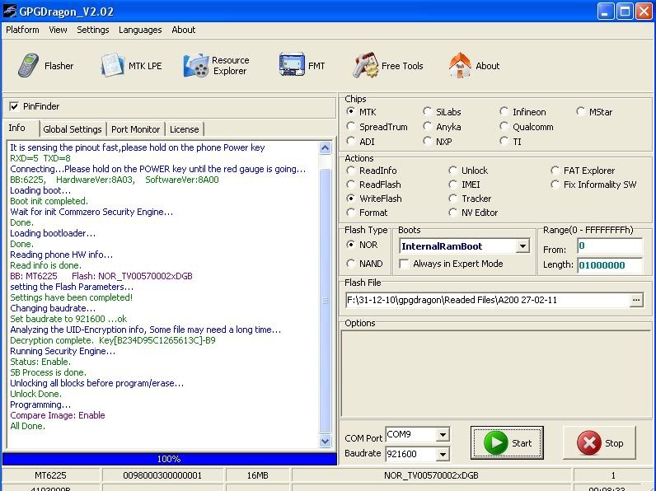Screen dimensions: 656x491
Task: Select the NXP chip option
Action: (x=427, y=142)
